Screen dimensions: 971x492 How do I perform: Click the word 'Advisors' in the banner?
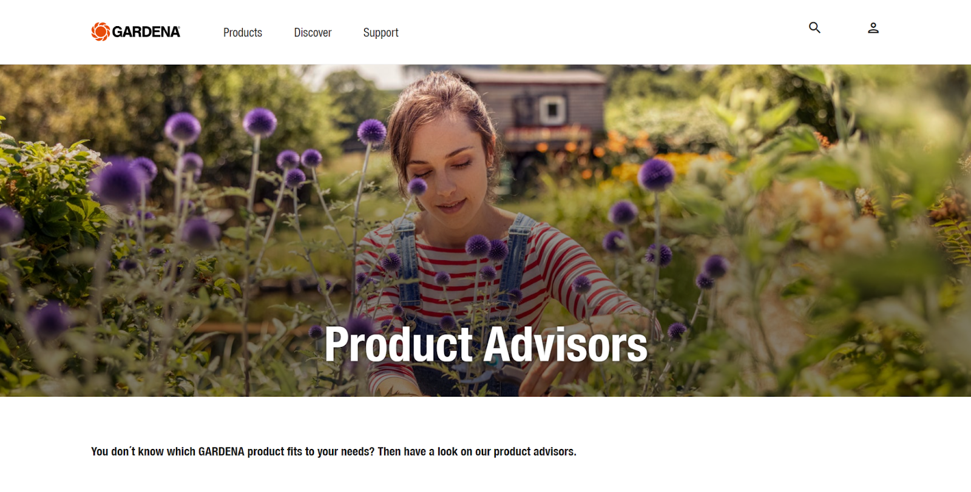(x=566, y=345)
